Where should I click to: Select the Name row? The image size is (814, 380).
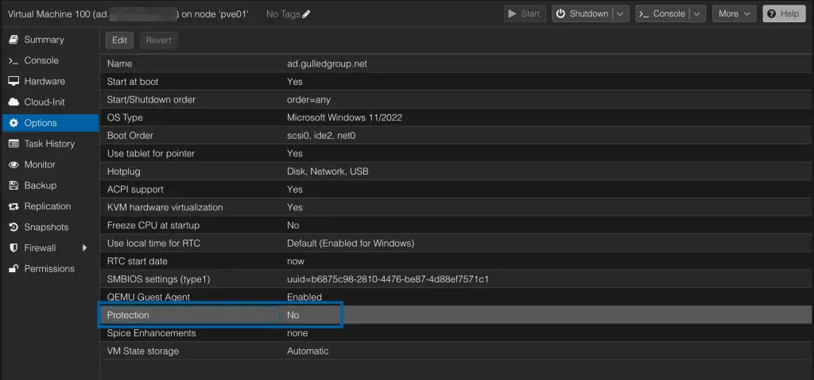coord(456,63)
